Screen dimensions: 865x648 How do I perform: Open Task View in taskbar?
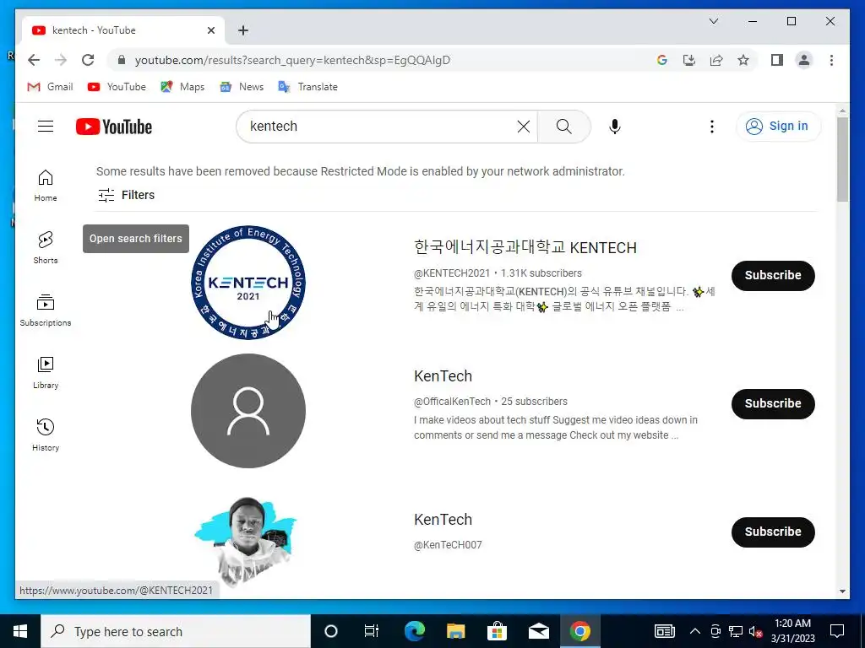click(372, 631)
